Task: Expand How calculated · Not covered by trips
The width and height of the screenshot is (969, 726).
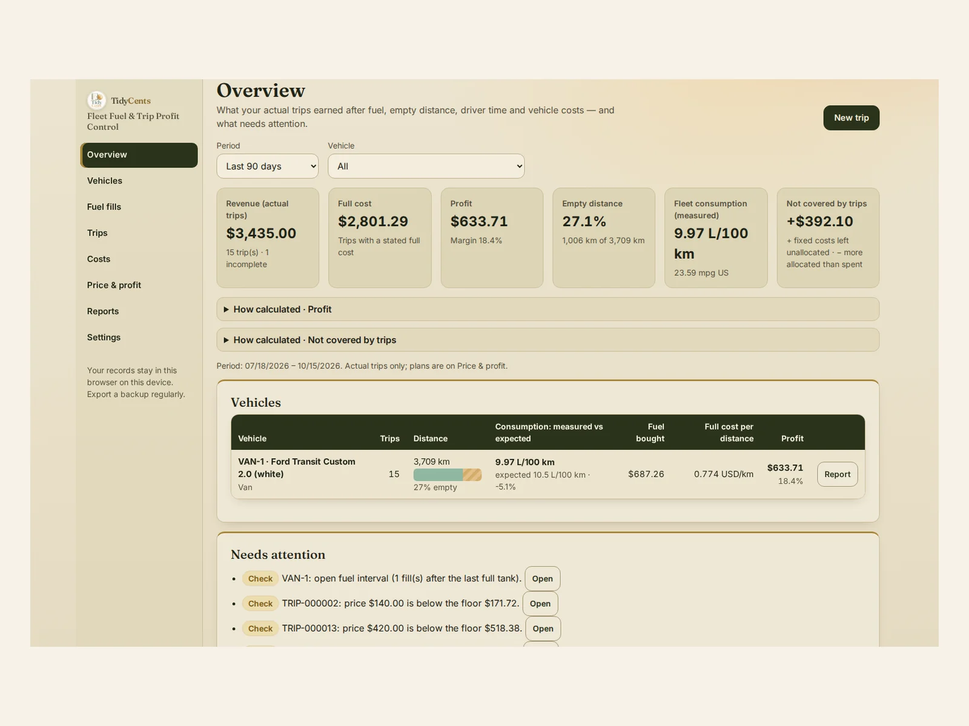Action: click(548, 340)
